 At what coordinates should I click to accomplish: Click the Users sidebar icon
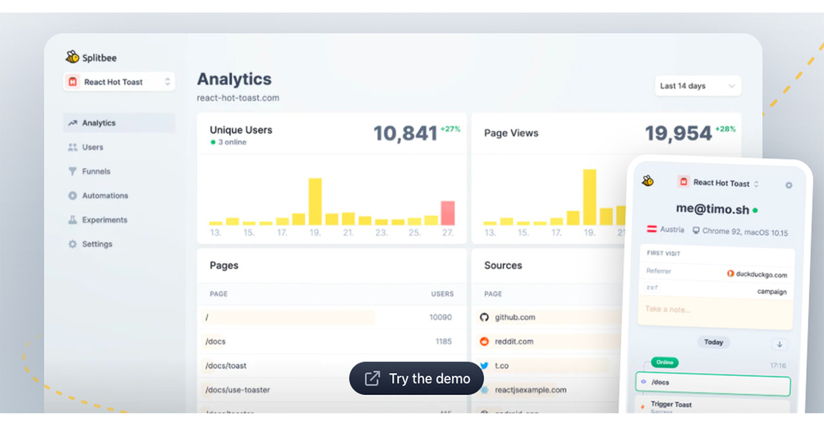point(73,147)
